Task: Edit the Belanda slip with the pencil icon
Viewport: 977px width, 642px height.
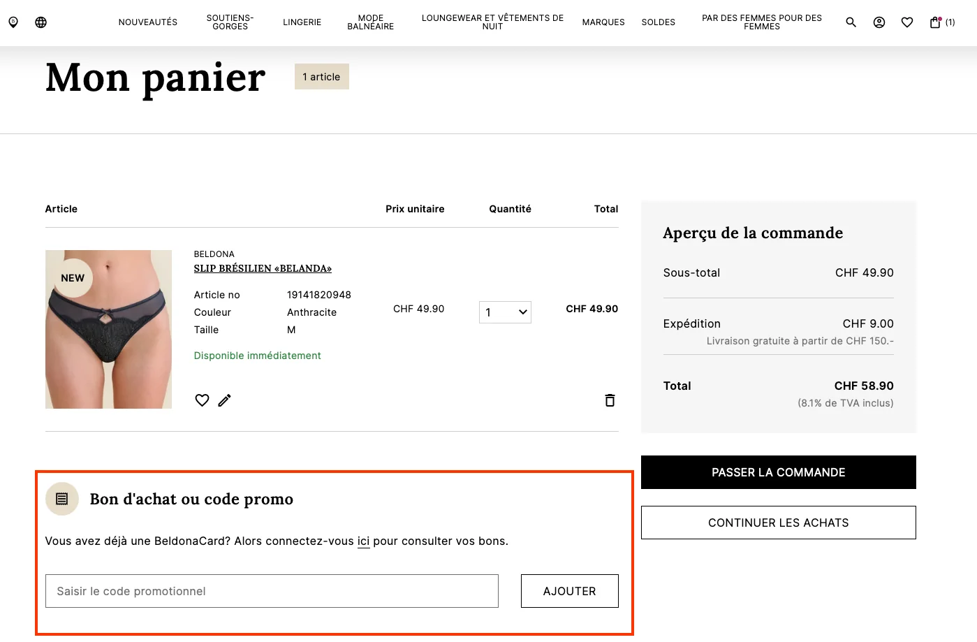Action: tap(224, 400)
